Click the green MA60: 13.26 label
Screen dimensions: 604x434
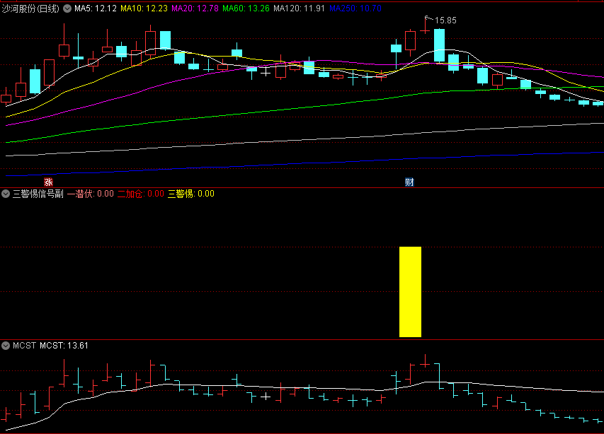pos(246,8)
